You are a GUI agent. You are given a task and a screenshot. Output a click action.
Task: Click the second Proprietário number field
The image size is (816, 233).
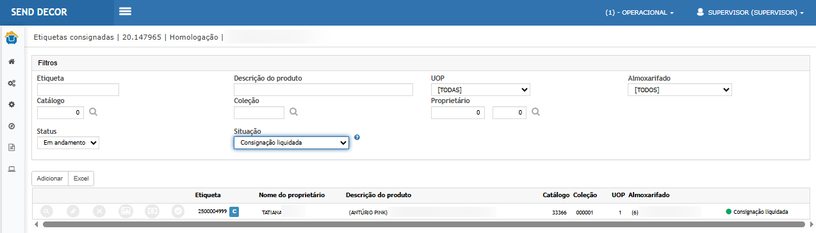[x=509, y=113]
